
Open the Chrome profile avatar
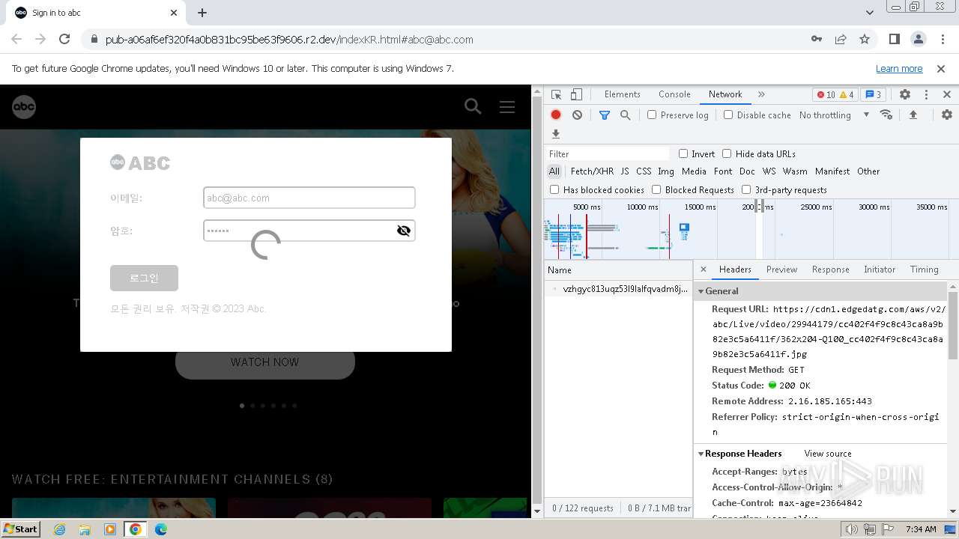pyautogui.click(x=919, y=39)
